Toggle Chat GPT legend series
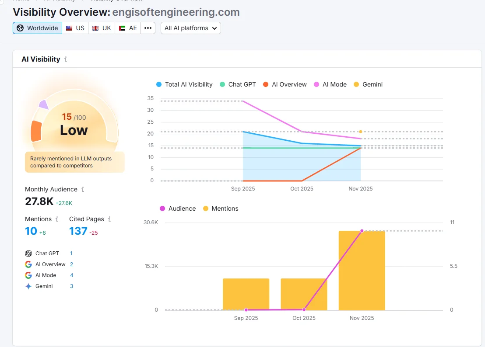This screenshot has height=347, width=485. pyautogui.click(x=238, y=84)
